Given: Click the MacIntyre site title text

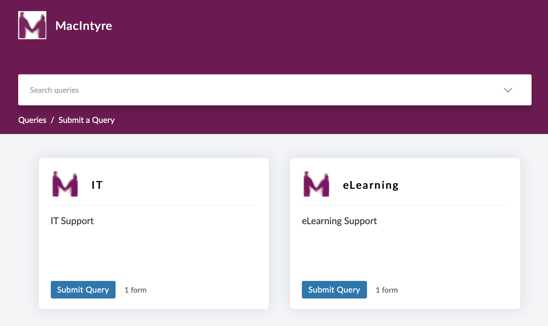Looking at the screenshot, I should (84, 26).
